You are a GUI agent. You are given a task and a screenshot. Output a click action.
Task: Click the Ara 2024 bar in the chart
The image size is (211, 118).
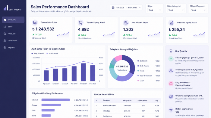click(x=83, y=72)
